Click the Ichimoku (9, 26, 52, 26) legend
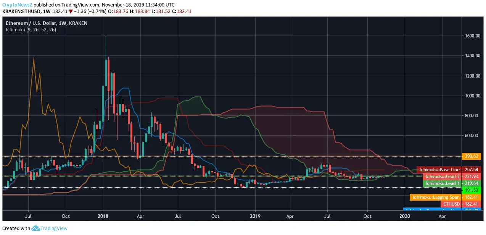This screenshot has width=486, height=235. click(31, 29)
